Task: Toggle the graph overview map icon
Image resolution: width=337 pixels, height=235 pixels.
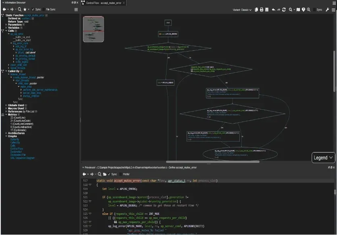Action: coord(298,10)
